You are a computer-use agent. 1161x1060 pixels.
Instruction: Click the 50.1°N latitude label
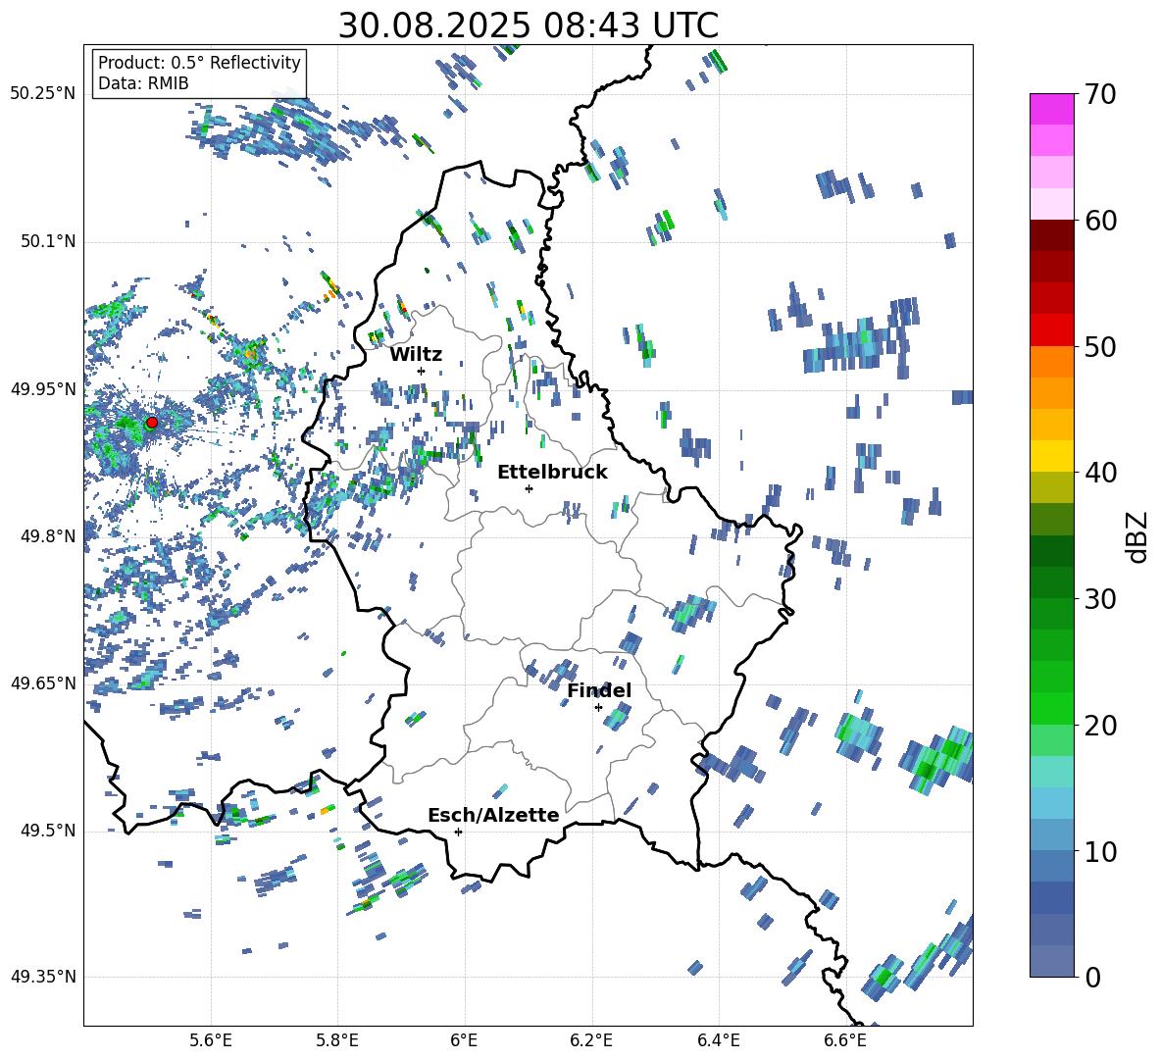47,241
